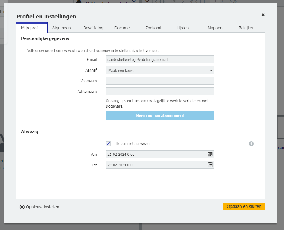Uncheck 'Ik ben niet aanwezig' checkbox
The image size is (284, 230).
[108, 144]
